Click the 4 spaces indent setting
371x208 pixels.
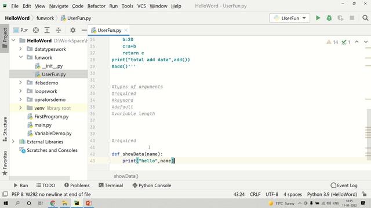pos(293,194)
